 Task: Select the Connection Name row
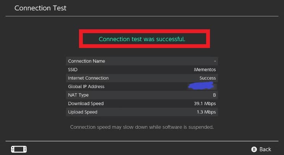142,61
